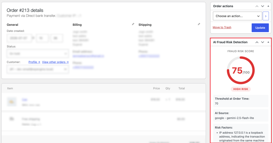Click the order minute input field
This screenshot has width=273, height=143.
point(56,38)
